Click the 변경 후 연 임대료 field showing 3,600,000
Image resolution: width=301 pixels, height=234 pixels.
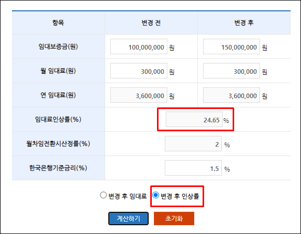tap(232, 95)
